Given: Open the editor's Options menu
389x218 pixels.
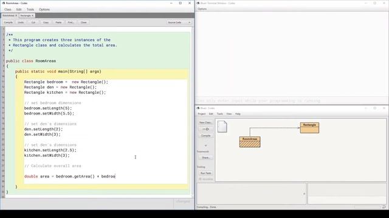Looking at the screenshot, I should coord(44,10).
